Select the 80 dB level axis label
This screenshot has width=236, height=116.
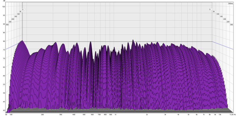4,41
